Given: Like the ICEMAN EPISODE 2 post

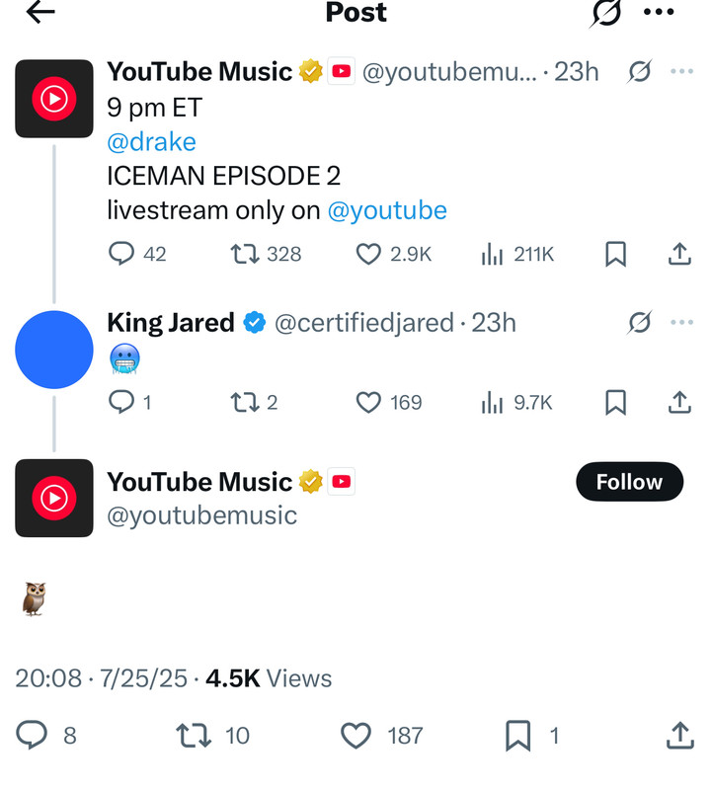Looking at the screenshot, I should coord(368,254).
